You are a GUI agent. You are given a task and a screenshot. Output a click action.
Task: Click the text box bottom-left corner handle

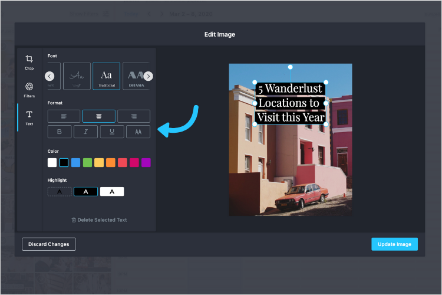(255, 124)
